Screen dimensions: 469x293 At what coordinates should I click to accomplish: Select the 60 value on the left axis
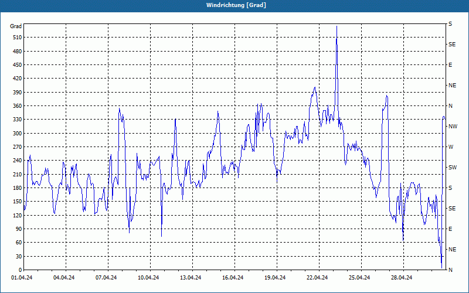pos(19,243)
